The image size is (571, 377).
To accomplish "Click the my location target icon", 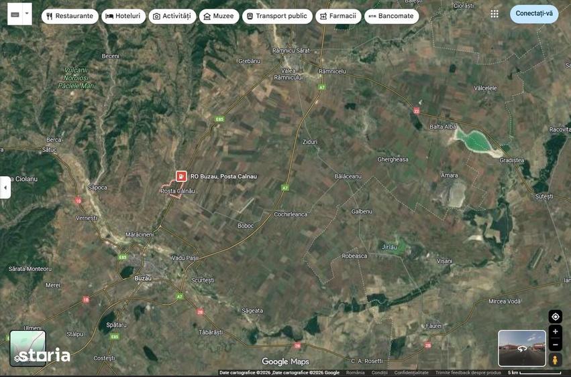I will (556, 317).
